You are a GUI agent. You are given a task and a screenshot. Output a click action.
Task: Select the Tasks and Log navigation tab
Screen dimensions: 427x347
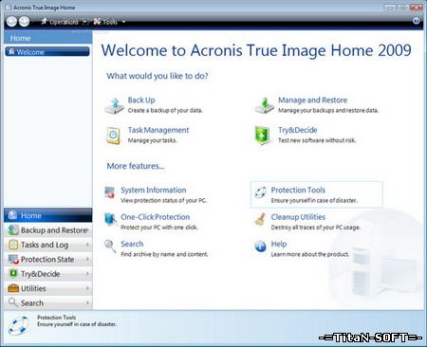coord(48,245)
